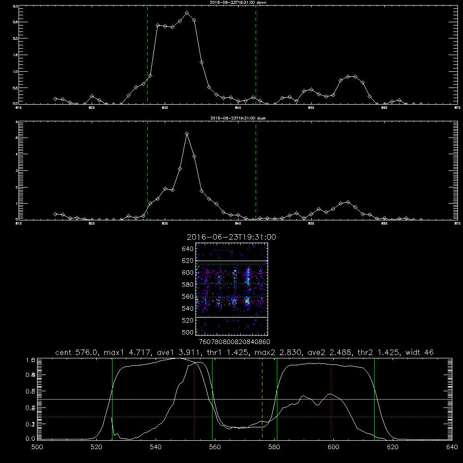Click the x-axis number string below the spectrogram image
The image size is (463, 463).
[234, 342]
